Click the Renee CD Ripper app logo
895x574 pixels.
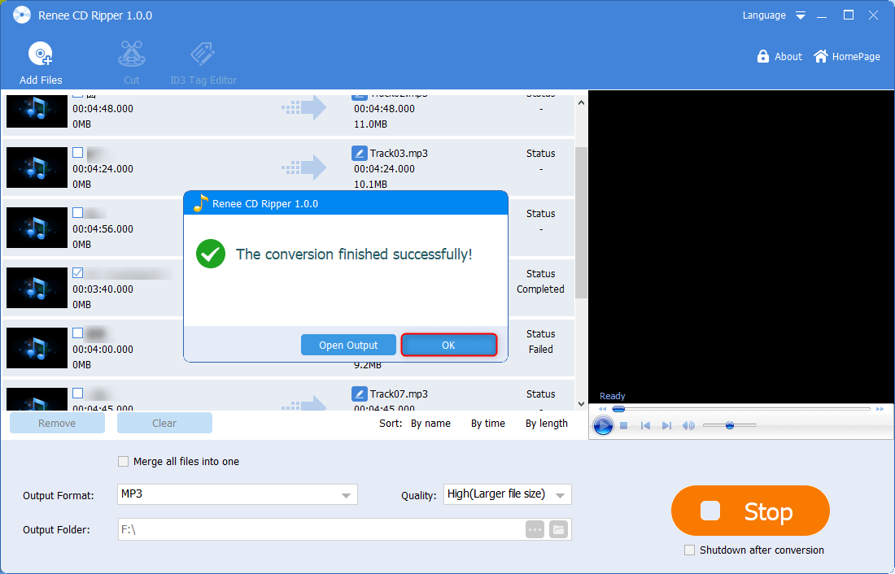(x=22, y=15)
